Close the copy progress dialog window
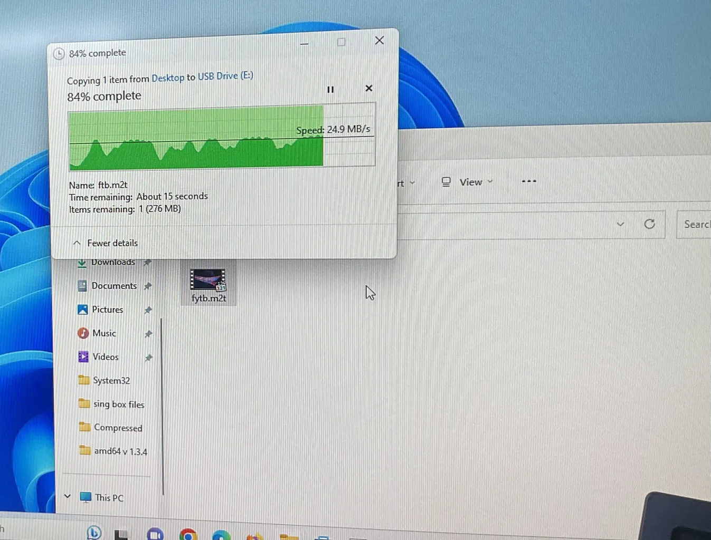 (x=379, y=41)
